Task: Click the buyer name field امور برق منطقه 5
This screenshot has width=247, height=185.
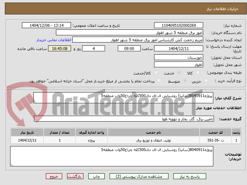Action: point(130,33)
